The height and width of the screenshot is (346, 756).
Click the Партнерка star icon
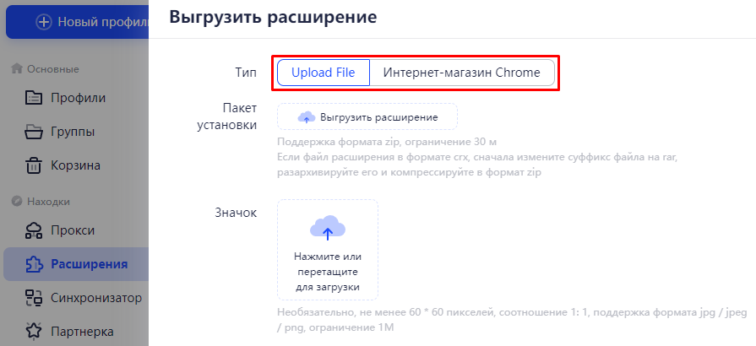[33, 332]
